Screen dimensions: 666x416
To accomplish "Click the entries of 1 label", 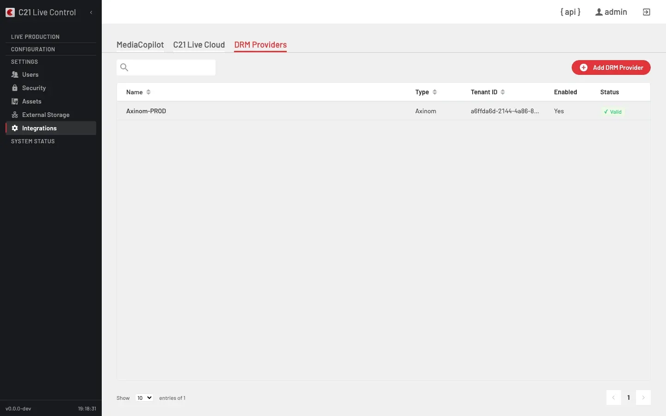I will 172,398.
